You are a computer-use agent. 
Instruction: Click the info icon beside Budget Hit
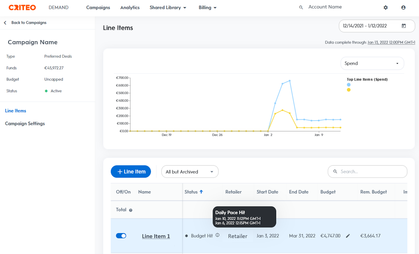217,235
